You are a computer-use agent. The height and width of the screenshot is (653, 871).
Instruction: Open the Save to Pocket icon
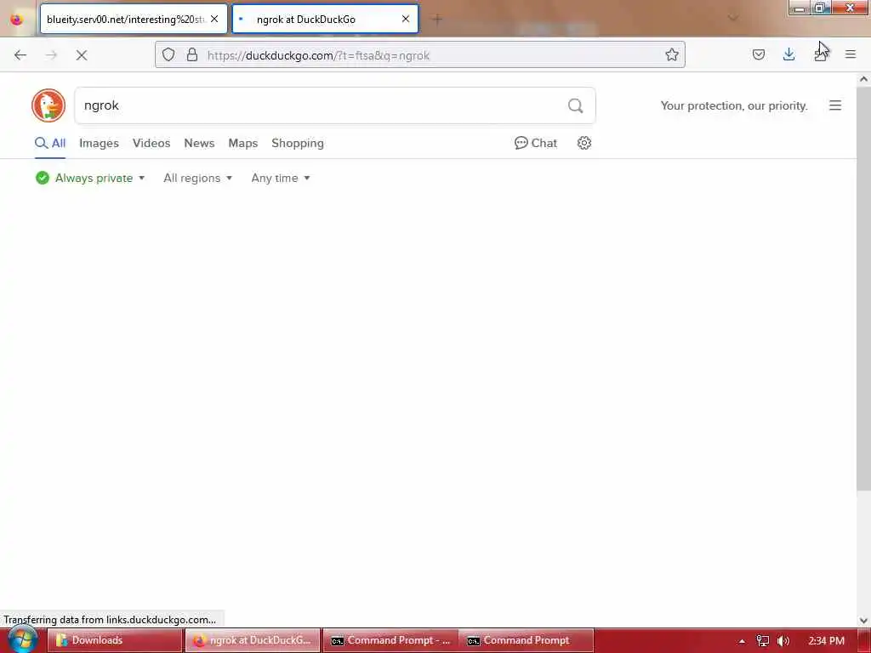(758, 54)
